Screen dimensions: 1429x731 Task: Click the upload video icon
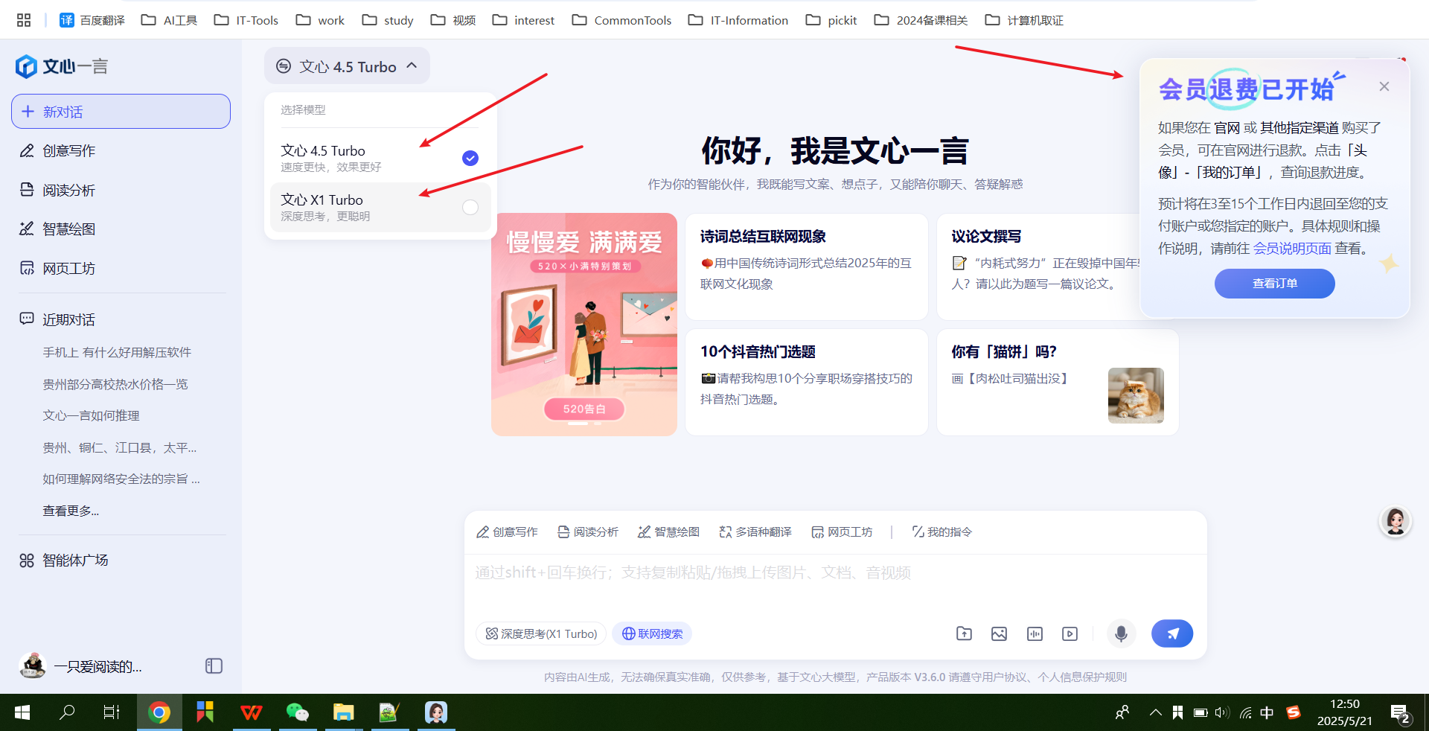[1070, 633]
